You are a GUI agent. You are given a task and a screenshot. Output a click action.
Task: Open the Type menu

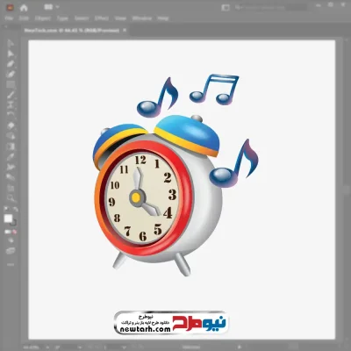pyautogui.click(x=62, y=18)
